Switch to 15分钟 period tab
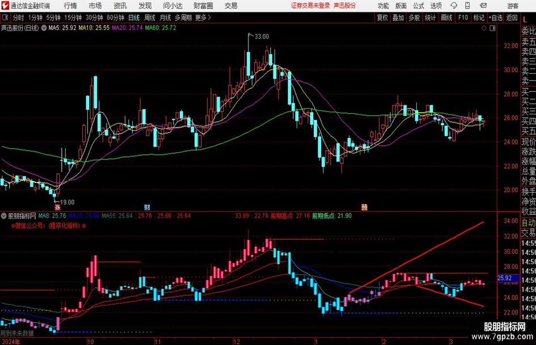Viewport: 536px width, 345px height. click(x=73, y=18)
